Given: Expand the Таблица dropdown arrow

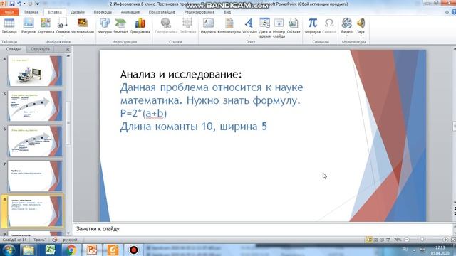Looking at the screenshot, I should pos(9,36).
